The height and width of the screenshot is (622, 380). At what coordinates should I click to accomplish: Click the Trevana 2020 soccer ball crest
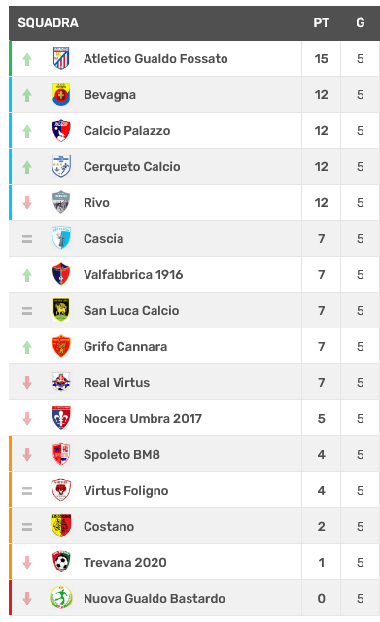point(61,562)
